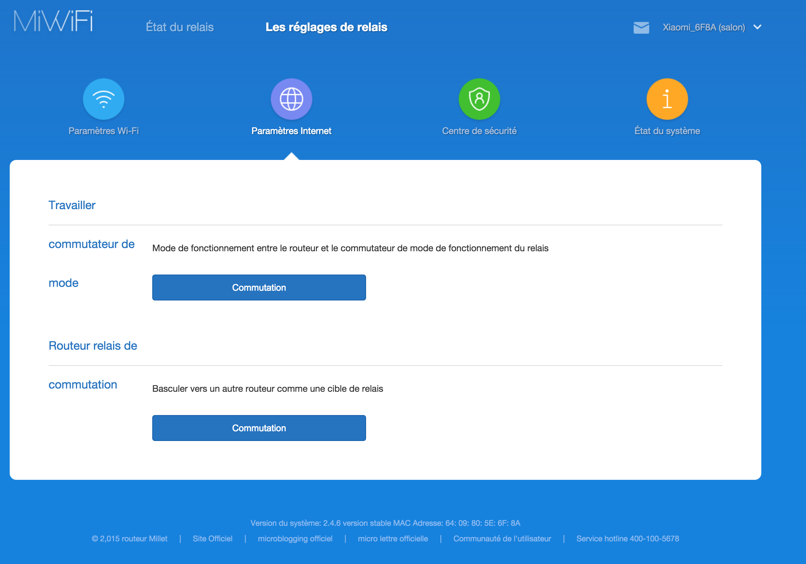Open the microblogging officiel link

[295, 538]
